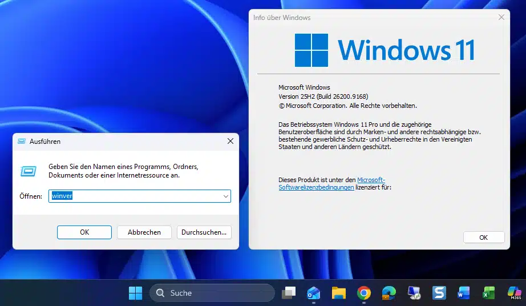Open File Explorer folder icon
Viewport: 526px width, 306px height.
(339, 293)
